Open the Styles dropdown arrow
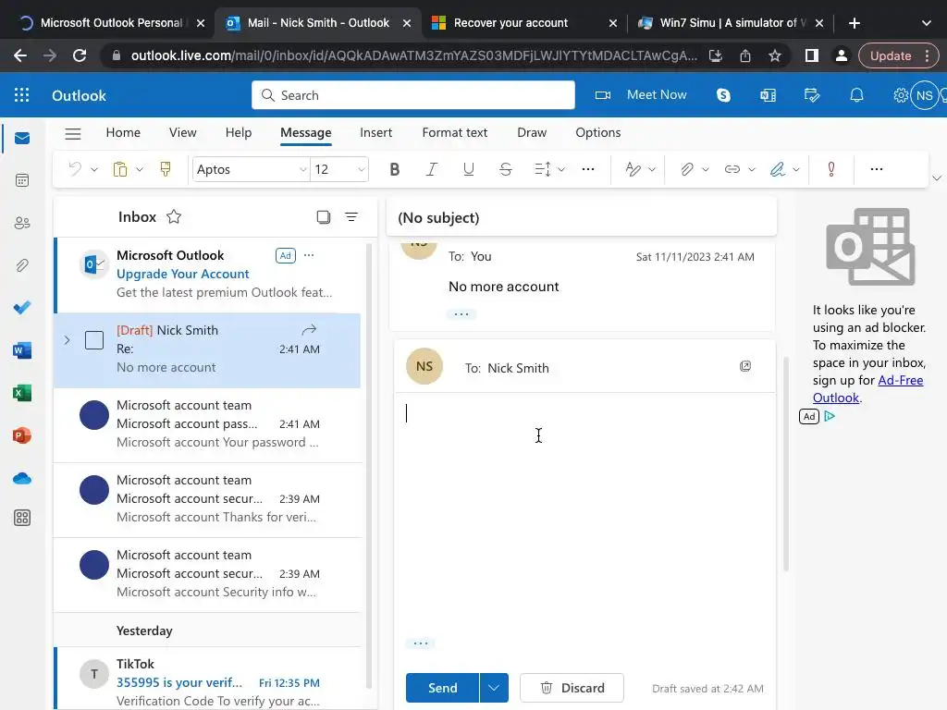Viewport: 947px width, 710px height. (652, 170)
